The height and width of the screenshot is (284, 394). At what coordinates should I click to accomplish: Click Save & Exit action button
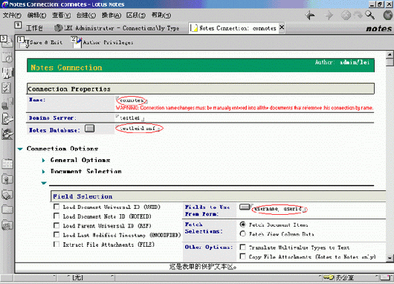click(40, 42)
